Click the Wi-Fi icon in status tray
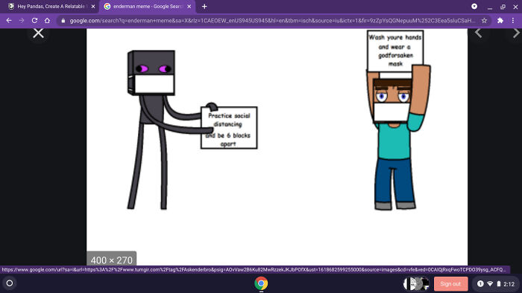 tap(490, 284)
